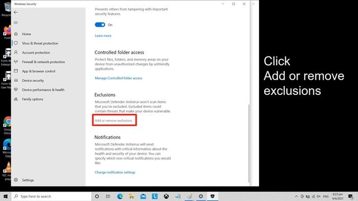Viewport: 358px width, 201px height.
Task: Open Cortana circle icon on taskbar
Action: 97,196
